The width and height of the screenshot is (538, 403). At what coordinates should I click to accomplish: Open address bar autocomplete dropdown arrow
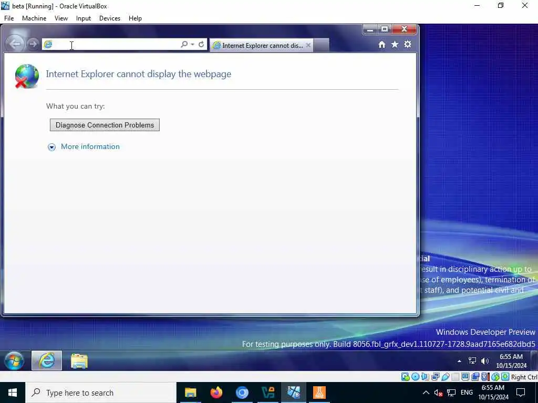click(192, 44)
